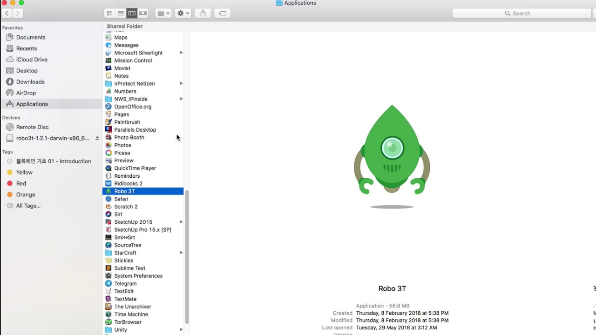This screenshot has width=596, height=335.
Task: Click the Messages app icon
Action: click(108, 45)
